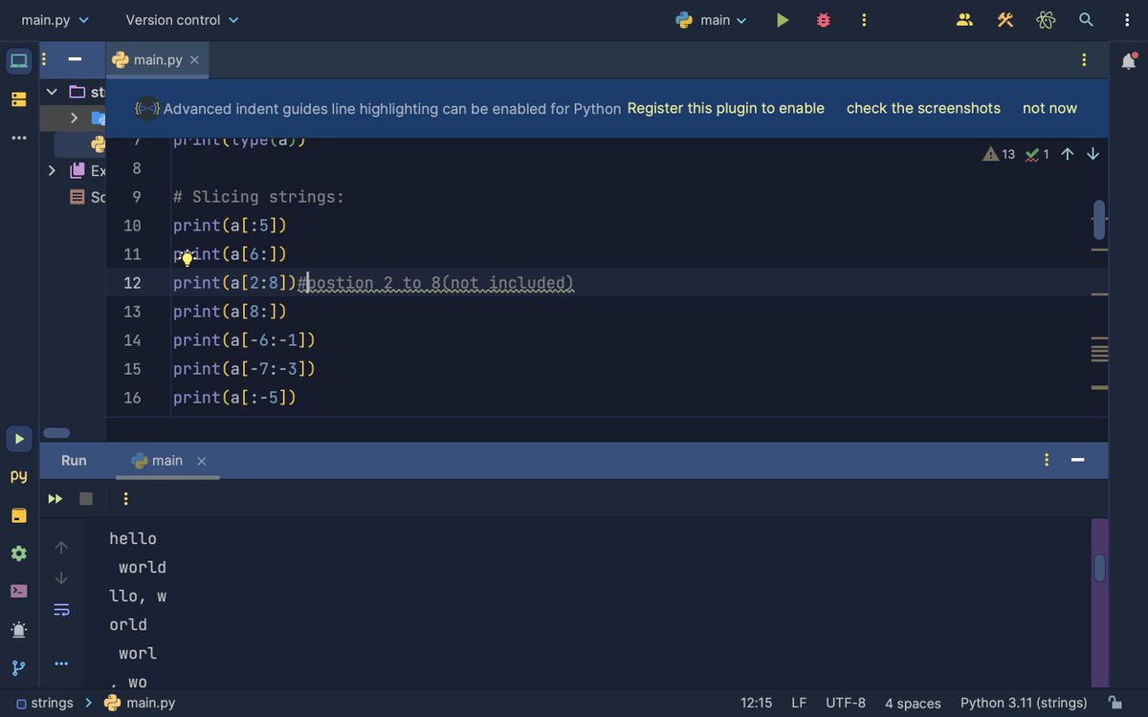
Task: Rerun main in the Run panel
Action: click(x=55, y=499)
